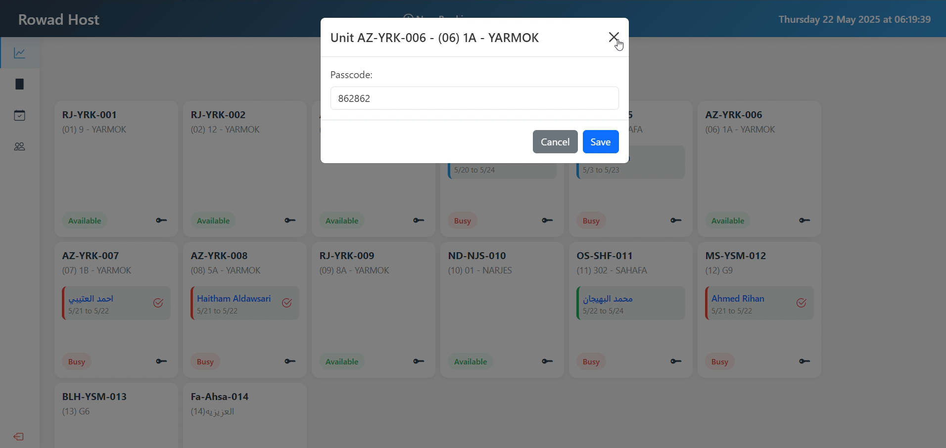This screenshot has height=448, width=946.
Task: Click Rowad Host brand title
Action: coord(59,20)
